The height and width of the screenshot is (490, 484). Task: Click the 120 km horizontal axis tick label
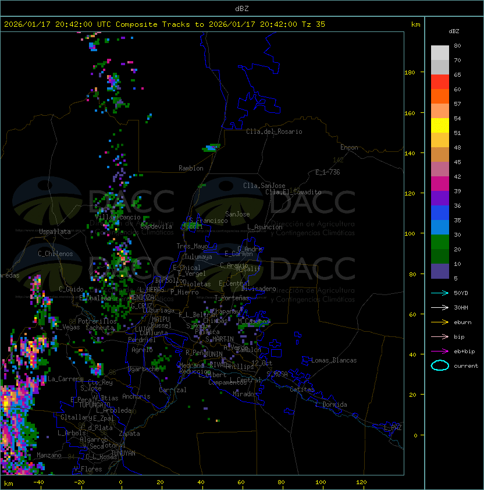click(361, 482)
